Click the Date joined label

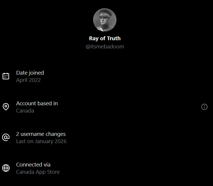point(30,73)
